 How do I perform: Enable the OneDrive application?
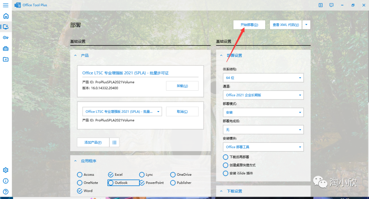point(173,174)
